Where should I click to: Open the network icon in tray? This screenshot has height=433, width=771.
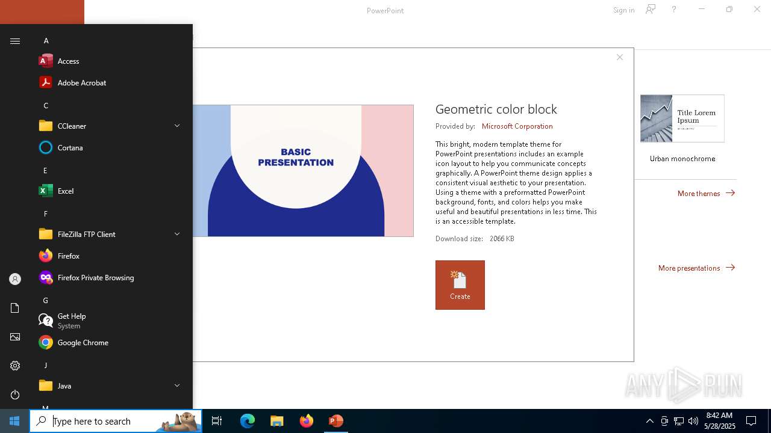click(x=679, y=421)
